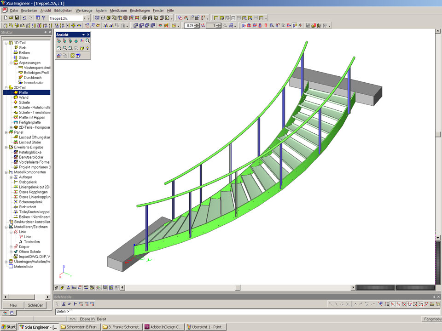Click the horizontal view scrollbar thumb
The height and width of the screenshot is (331, 442).
[238, 288]
